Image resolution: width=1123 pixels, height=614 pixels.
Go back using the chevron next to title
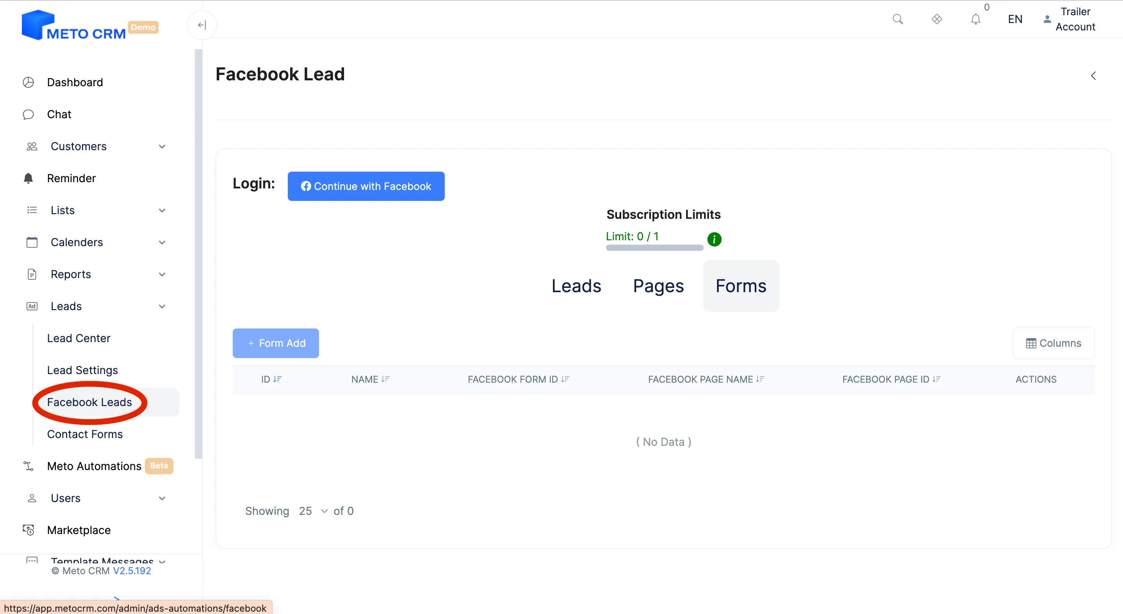pos(1093,76)
